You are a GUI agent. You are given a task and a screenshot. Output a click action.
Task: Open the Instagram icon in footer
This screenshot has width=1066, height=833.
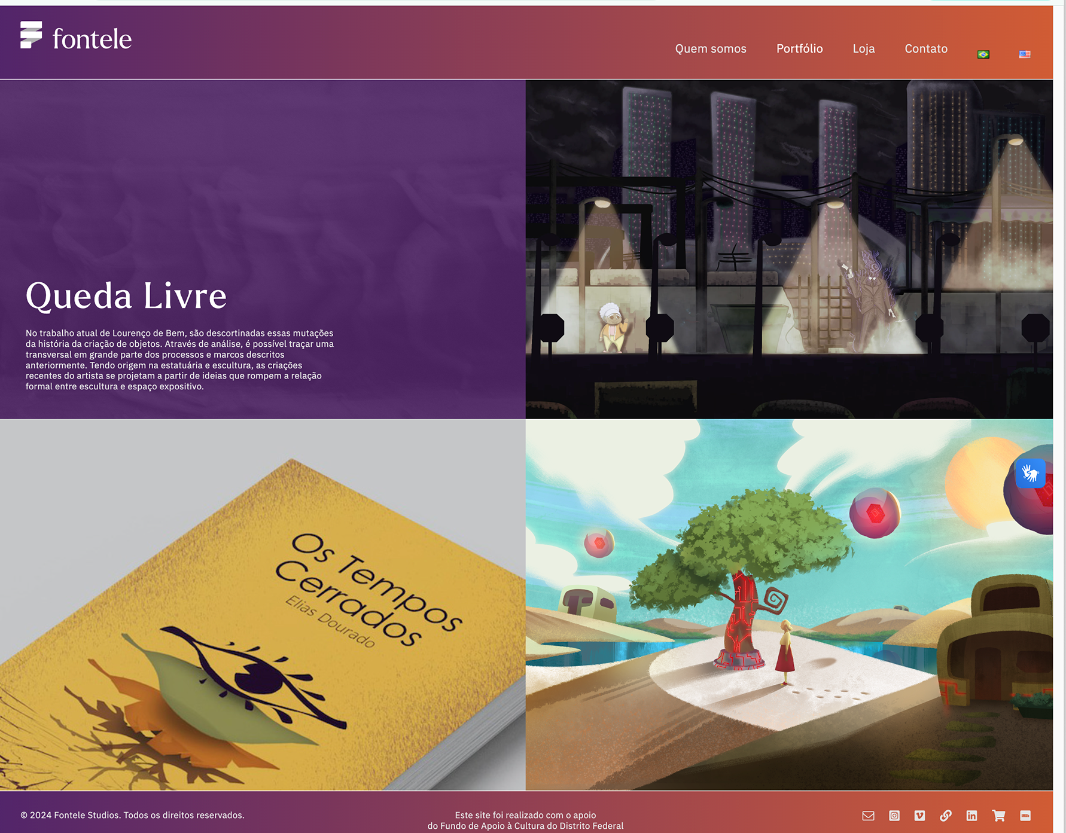894,816
